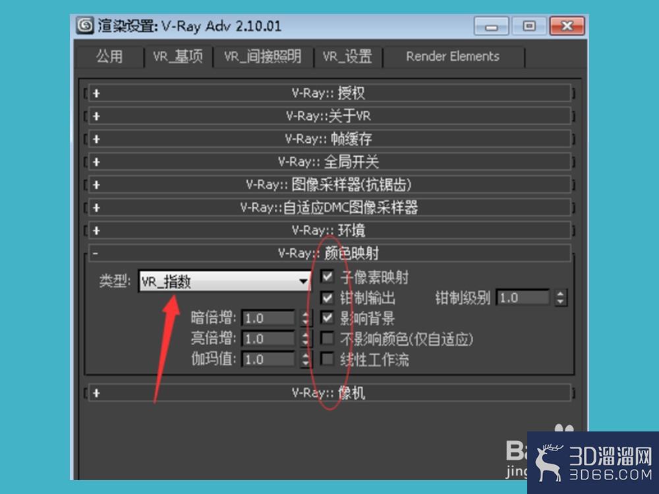The image size is (659, 494).
Task: Open the Render Elements tab
Action: [453, 57]
